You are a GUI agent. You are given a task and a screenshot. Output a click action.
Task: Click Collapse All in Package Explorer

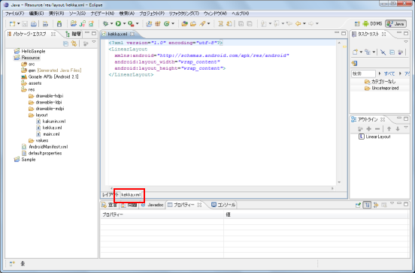pos(65,43)
